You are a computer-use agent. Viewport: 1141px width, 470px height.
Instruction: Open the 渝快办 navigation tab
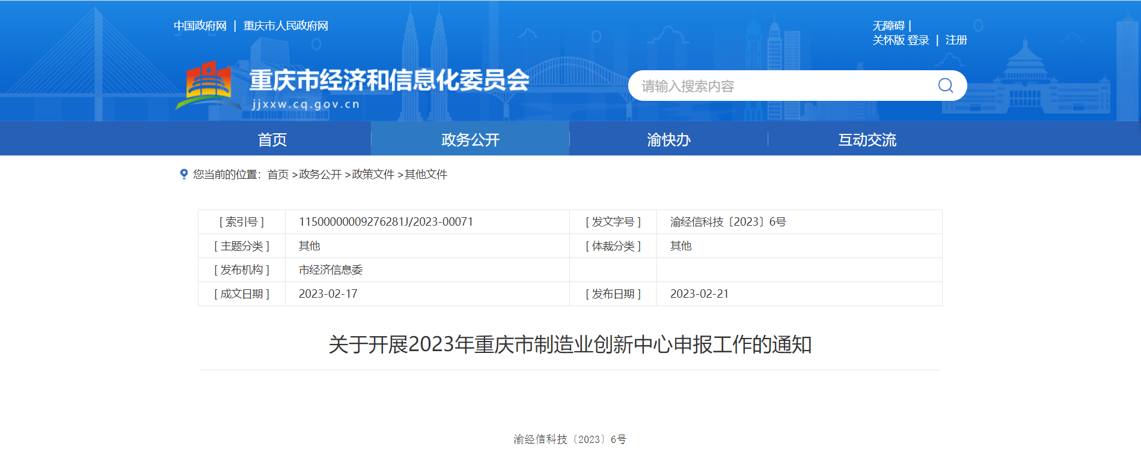coord(668,140)
